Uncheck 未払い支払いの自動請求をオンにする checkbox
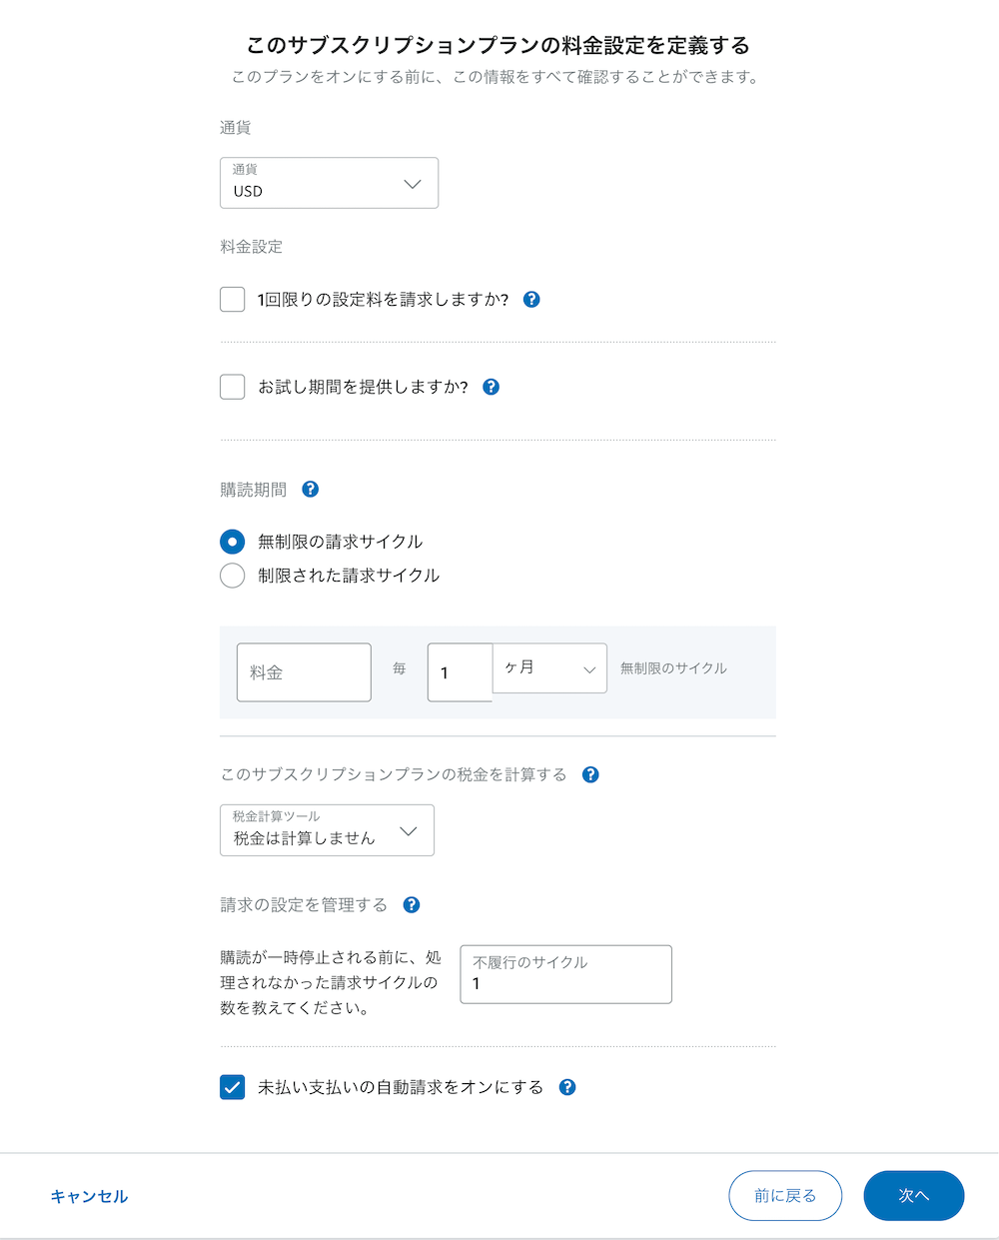Screen dimensions: 999x1240 point(232,1087)
